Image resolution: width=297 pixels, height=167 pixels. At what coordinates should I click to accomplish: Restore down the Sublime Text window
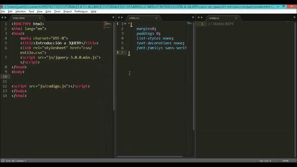point(284,6)
